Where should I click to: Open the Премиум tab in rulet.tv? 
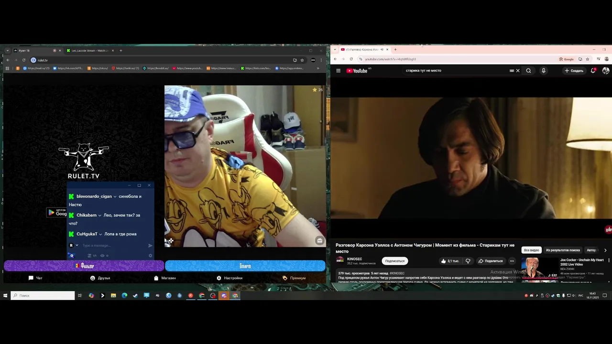point(294,278)
